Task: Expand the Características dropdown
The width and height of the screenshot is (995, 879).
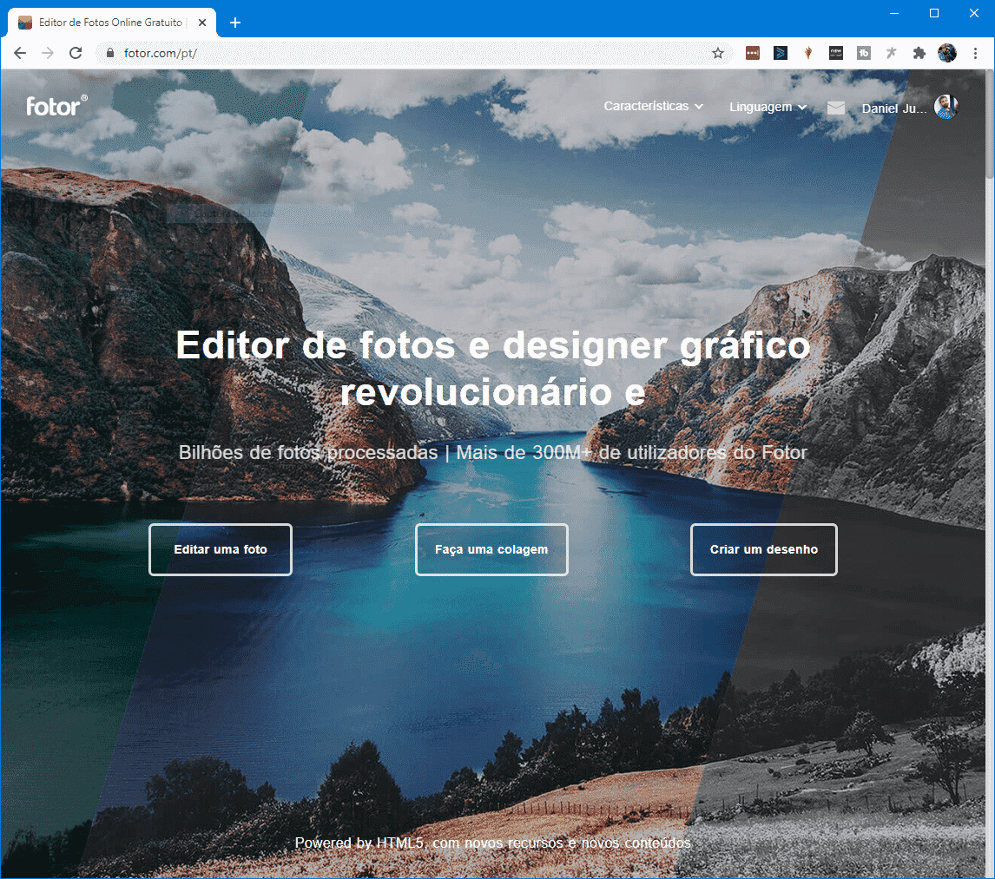Action: point(653,107)
